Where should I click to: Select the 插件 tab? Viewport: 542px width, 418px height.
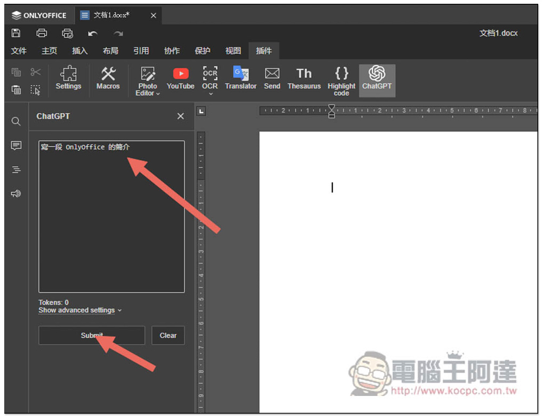264,51
